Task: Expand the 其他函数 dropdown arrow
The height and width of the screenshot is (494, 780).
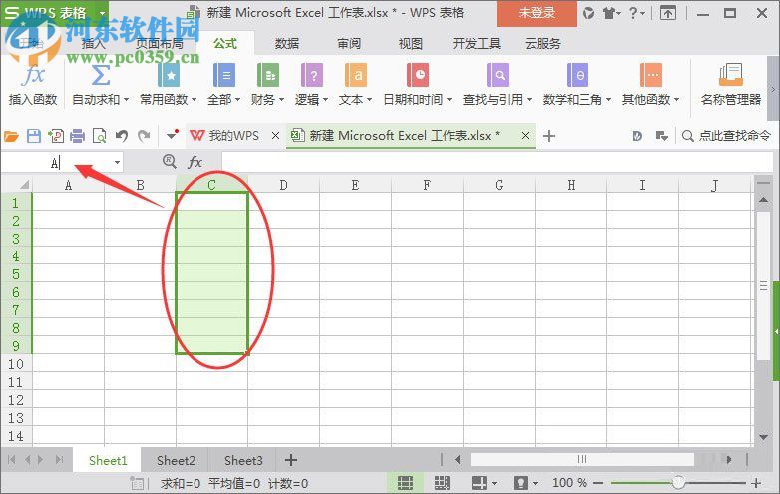Action: [x=676, y=100]
